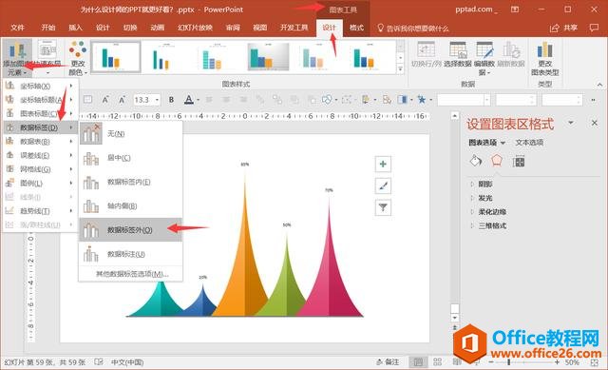
Task: Click the 50% zoom level
Action: tap(572, 362)
